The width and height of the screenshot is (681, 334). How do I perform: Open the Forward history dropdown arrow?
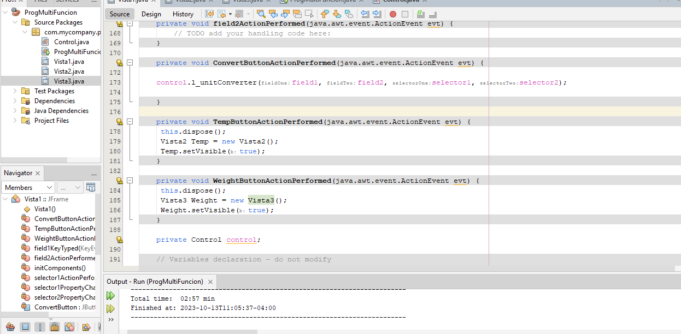[x=248, y=14]
